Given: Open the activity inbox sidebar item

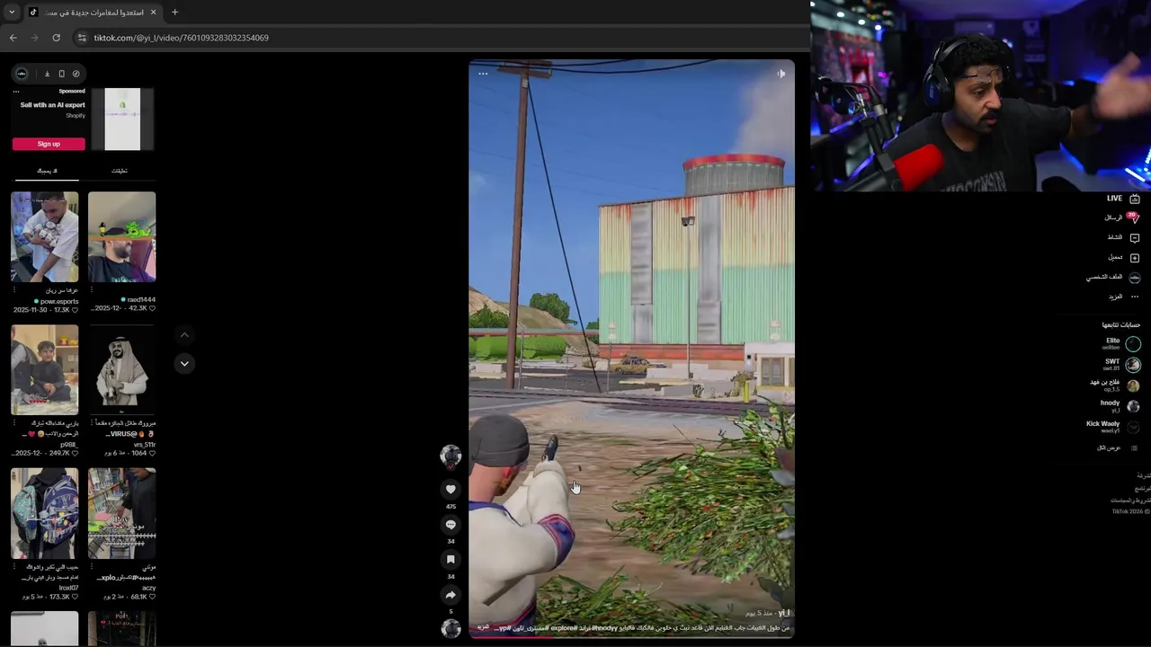Looking at the screenshot, I should click(1123, 237).
